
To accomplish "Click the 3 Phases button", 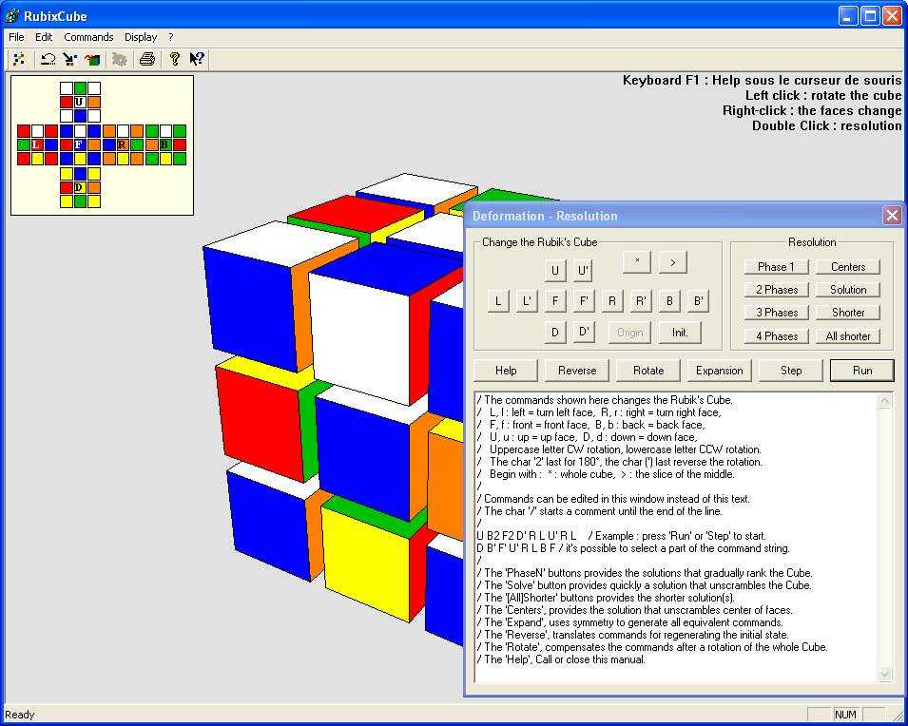I will tap(776, 313).
